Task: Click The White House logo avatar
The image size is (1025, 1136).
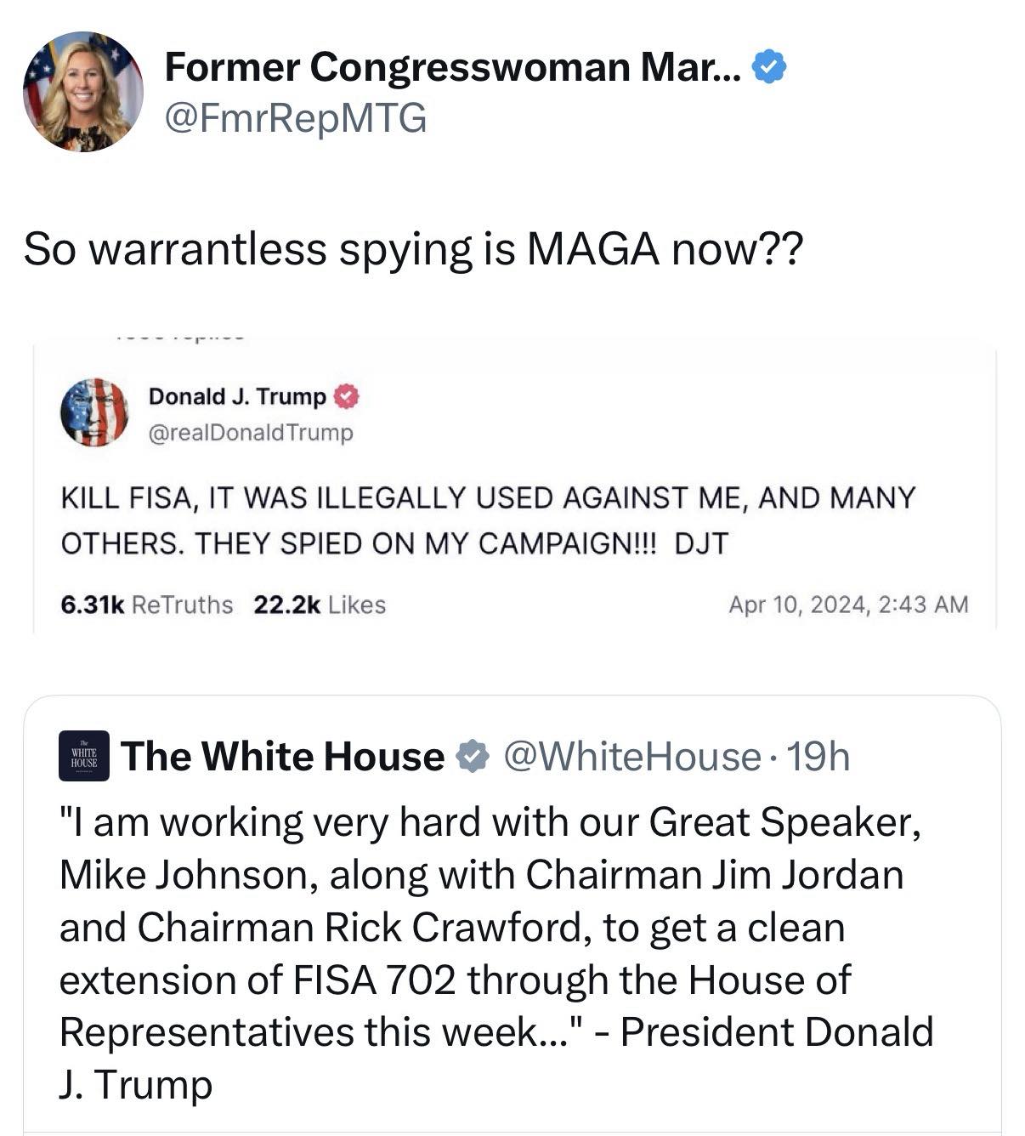Action: [x=84, y=756]
